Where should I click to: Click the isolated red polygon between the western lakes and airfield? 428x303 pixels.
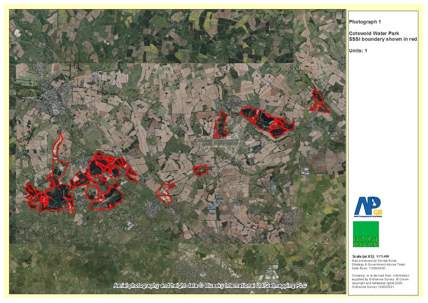pos(164,192)
